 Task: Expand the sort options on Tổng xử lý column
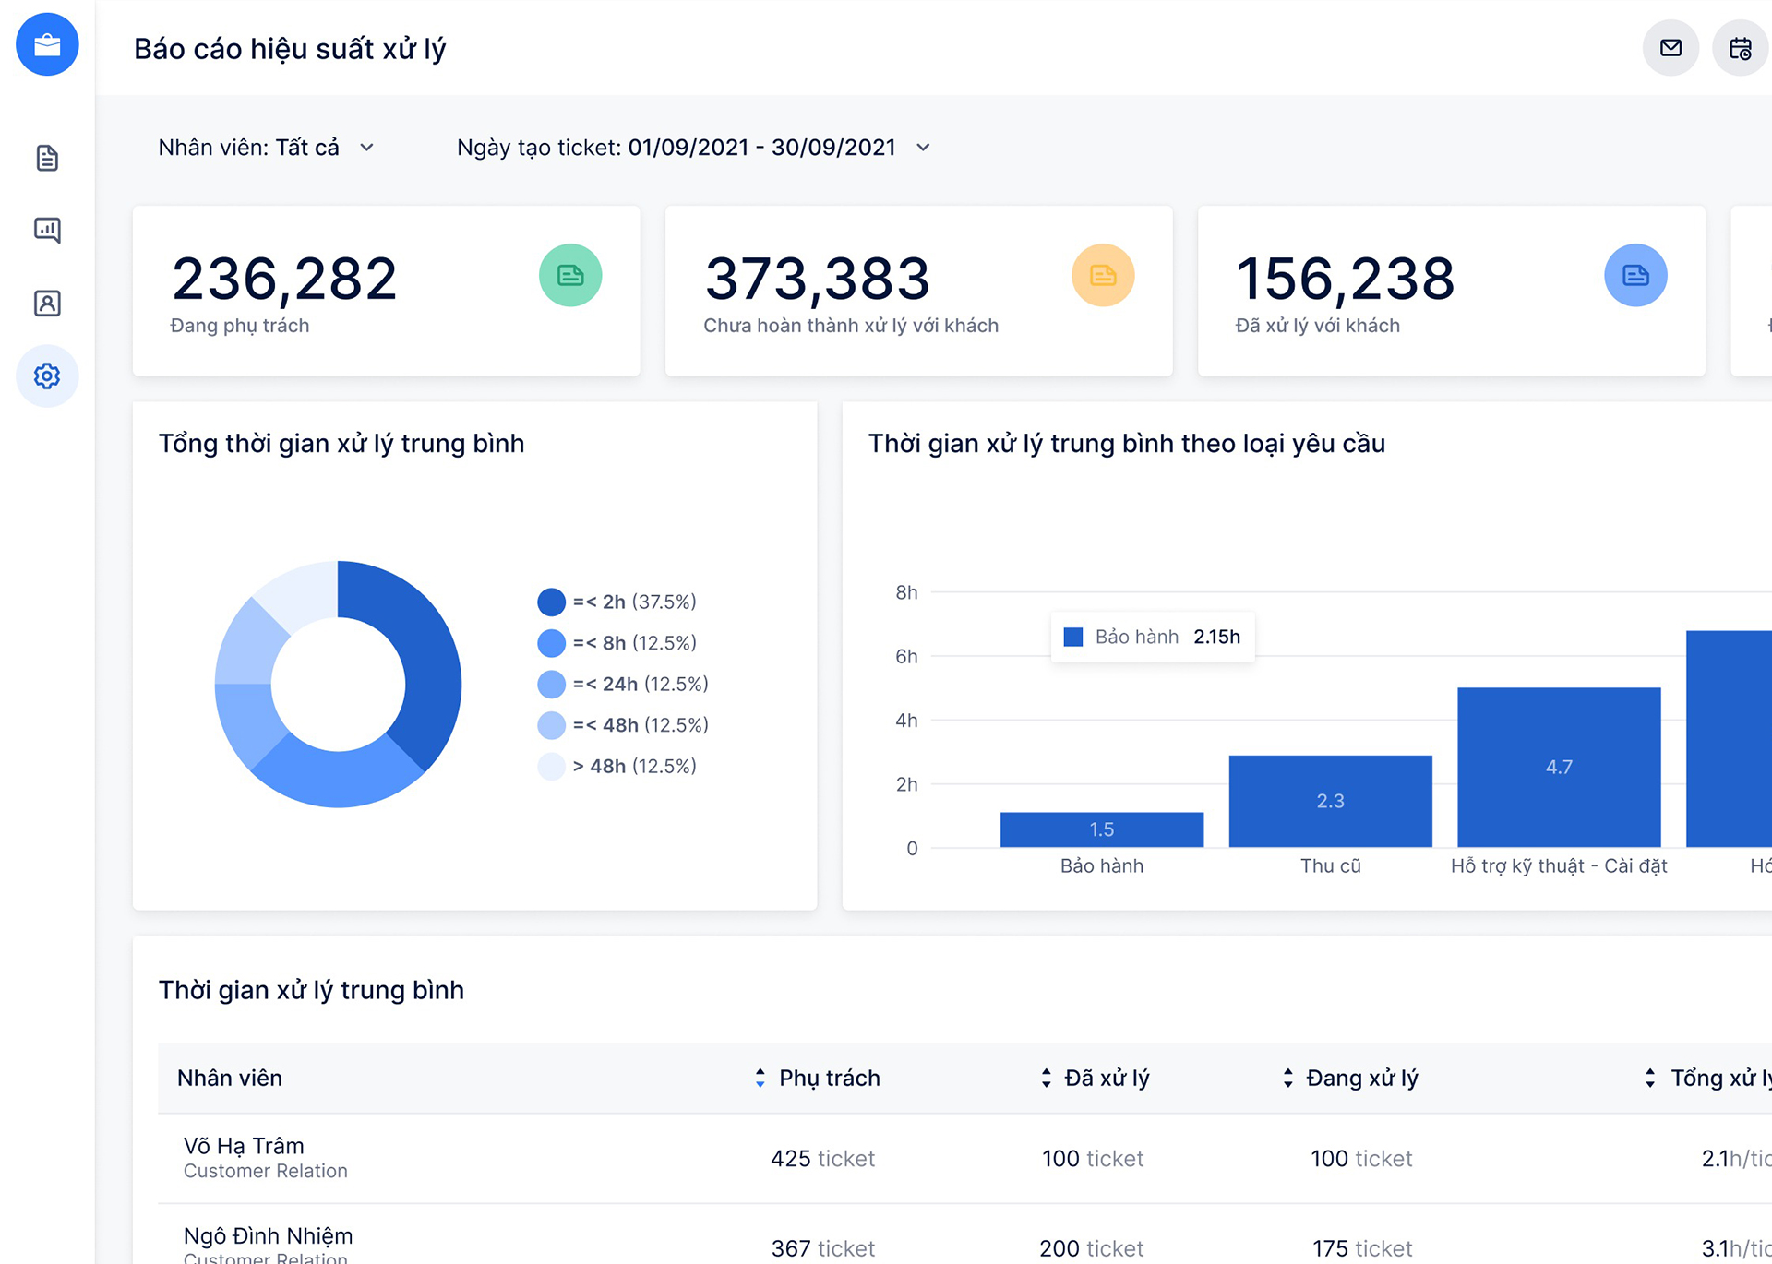(1649, 1078)
